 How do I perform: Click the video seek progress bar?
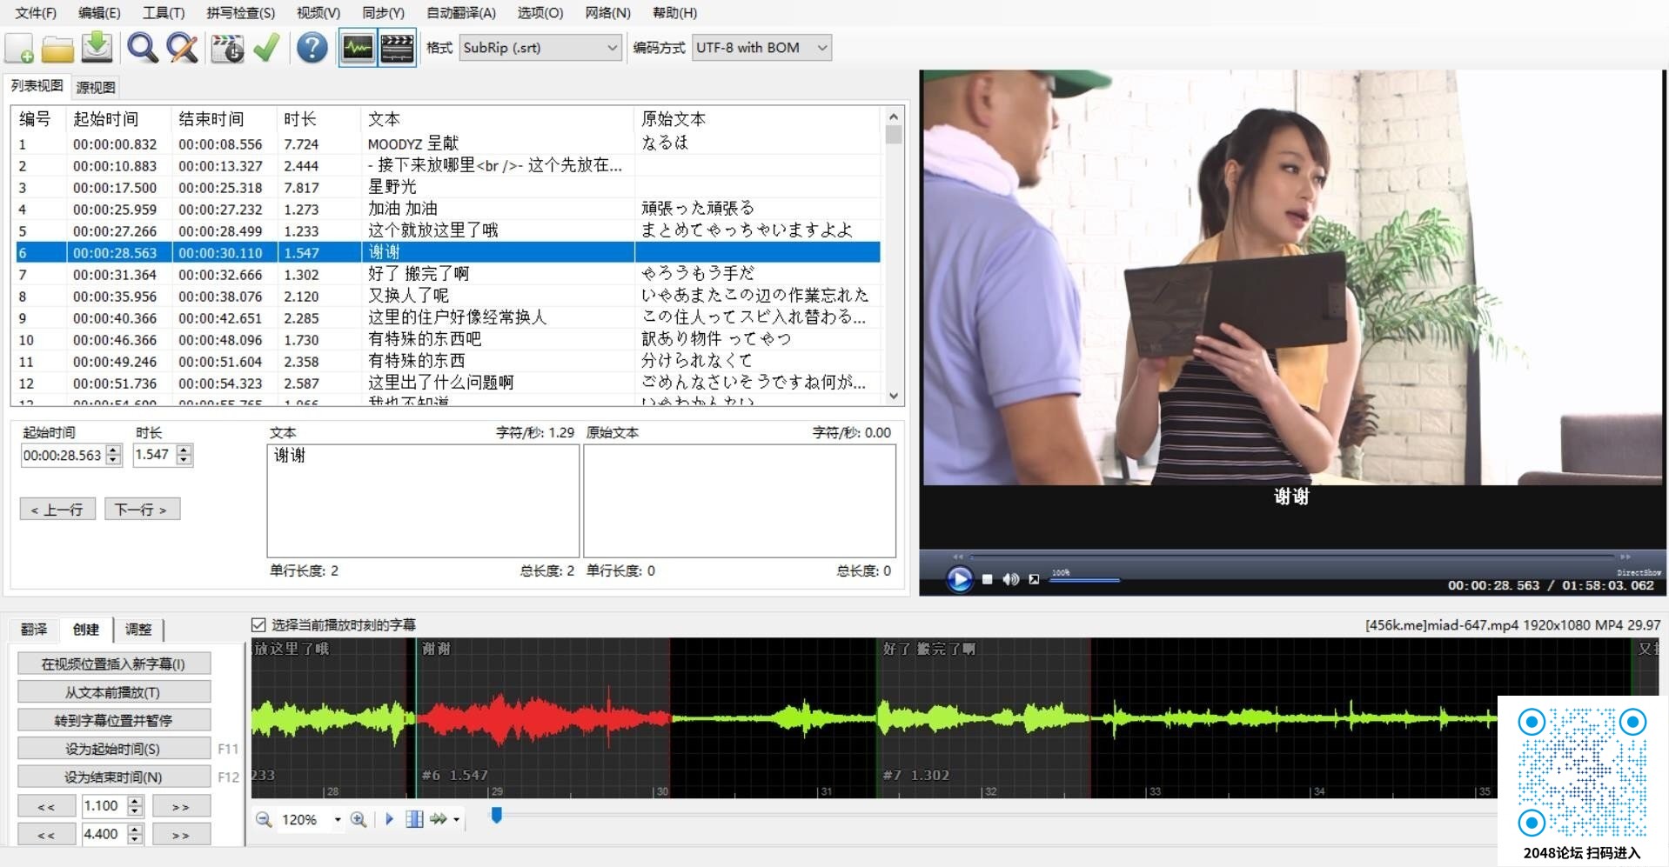pyautogui.click(x=1291, y=557)
